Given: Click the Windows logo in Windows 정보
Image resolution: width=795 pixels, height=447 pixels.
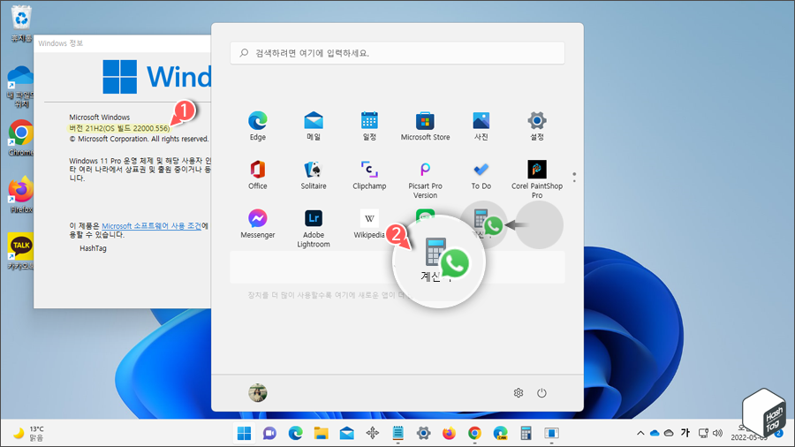Looking at the screenshot, I should pyautogui.click(x=119, y=77).
